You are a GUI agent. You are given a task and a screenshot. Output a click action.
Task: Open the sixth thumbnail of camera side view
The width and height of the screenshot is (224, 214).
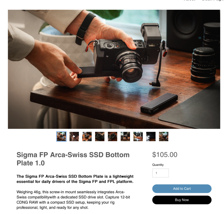(125, 136)
